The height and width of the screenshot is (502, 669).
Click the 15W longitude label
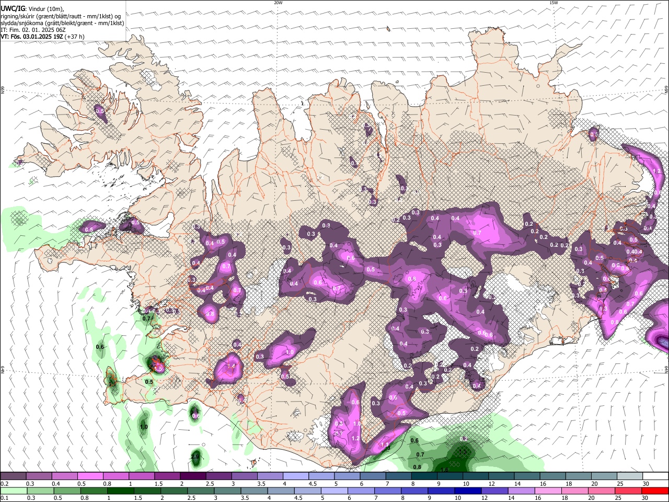pos(553,3)
